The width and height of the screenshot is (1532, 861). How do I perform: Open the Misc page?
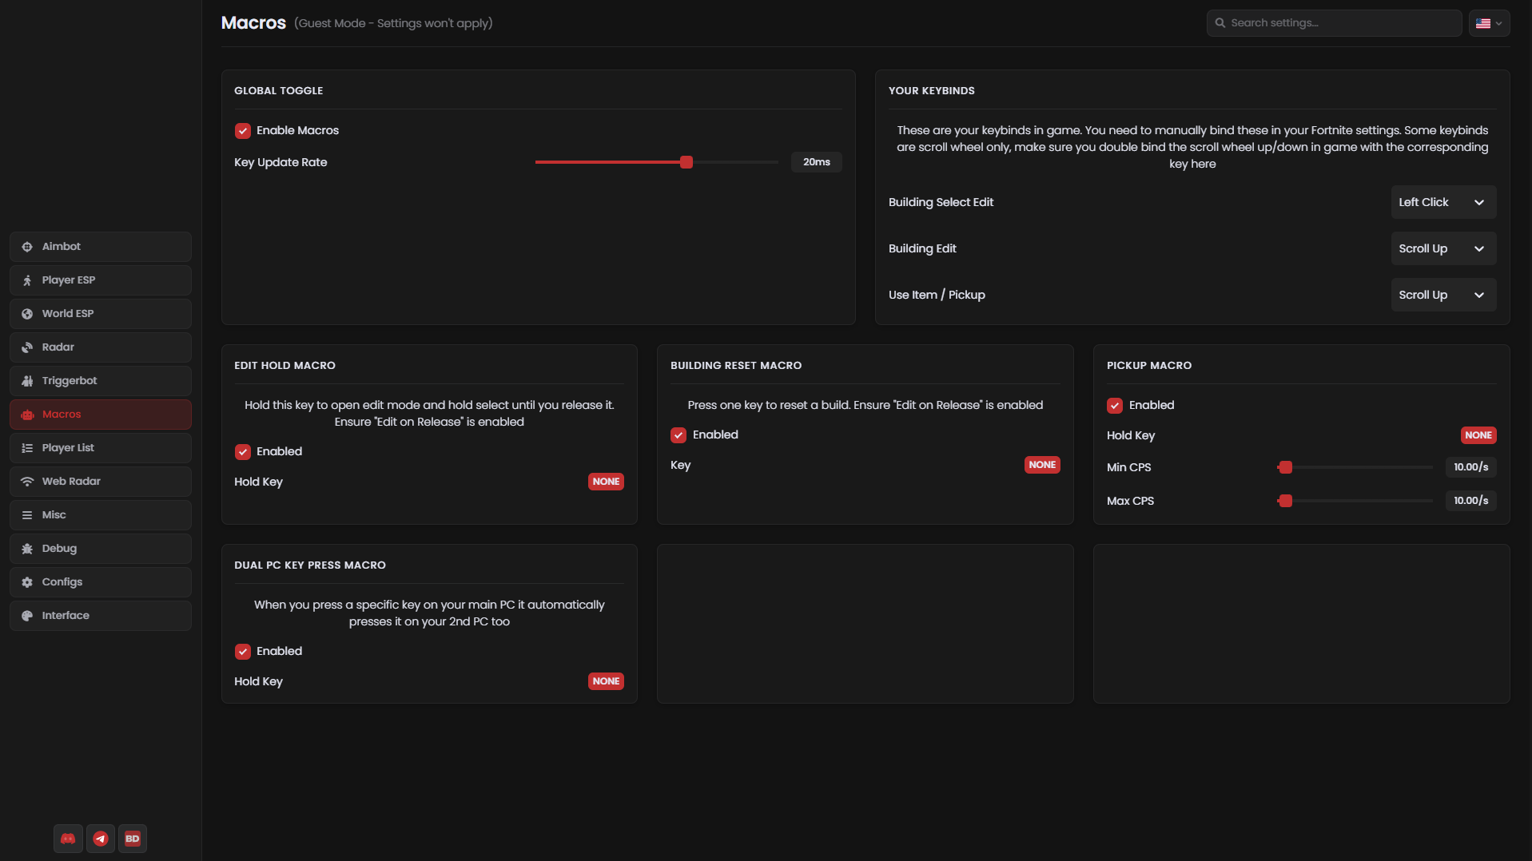101,515
